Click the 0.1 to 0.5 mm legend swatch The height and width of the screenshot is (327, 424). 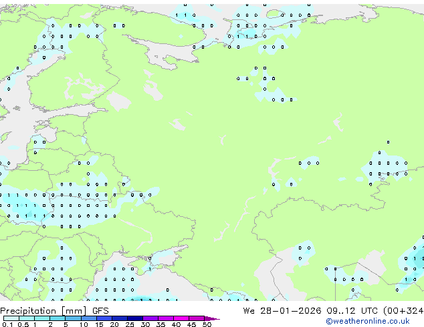point(11,318)
